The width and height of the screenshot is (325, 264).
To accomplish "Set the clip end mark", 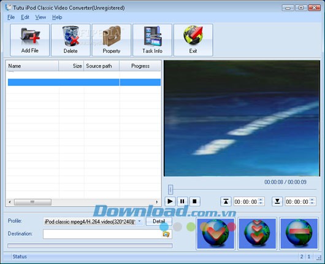I will point(277,201).
